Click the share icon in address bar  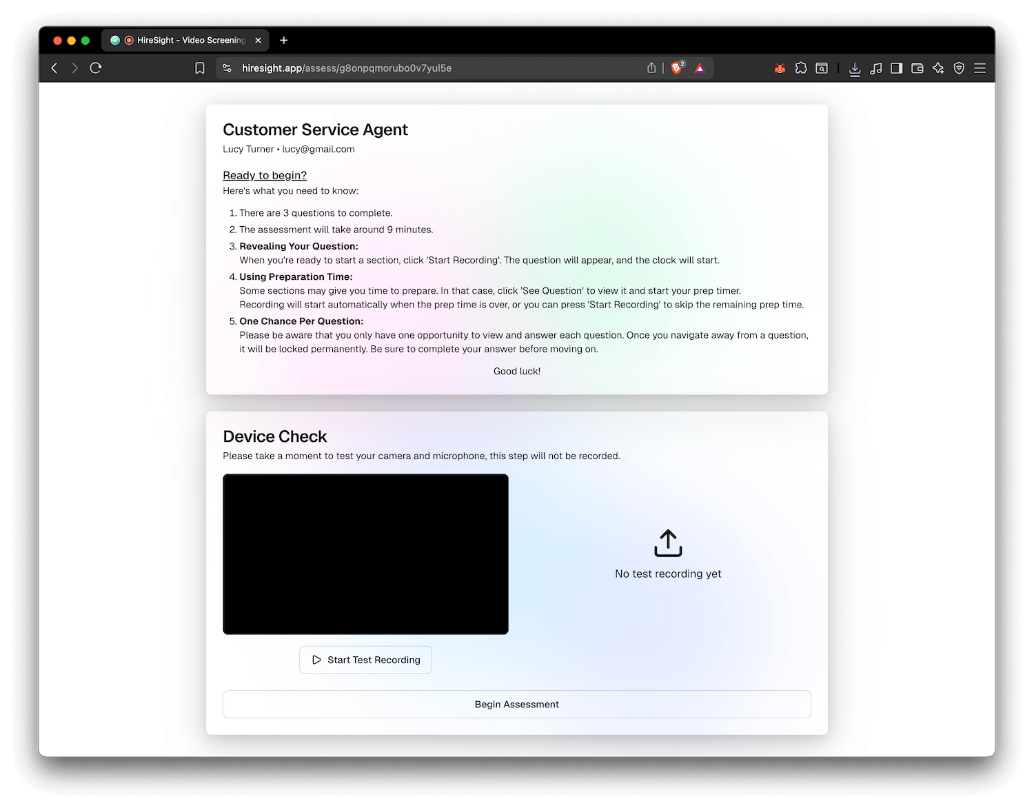[651, 68]
